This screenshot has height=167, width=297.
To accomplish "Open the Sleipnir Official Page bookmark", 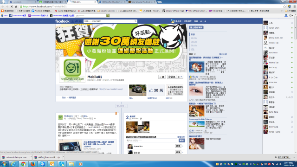I will coord(173,11).
